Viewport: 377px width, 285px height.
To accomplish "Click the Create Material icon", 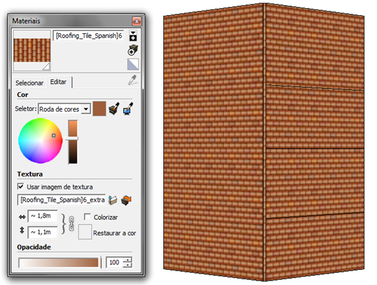I will point(132,50).
